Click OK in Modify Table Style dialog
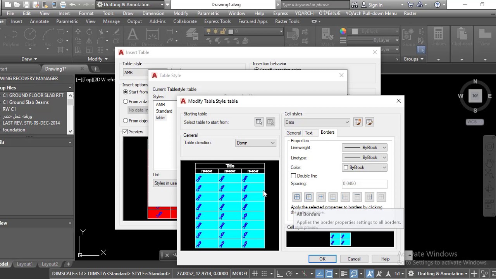The image size is (496, 279). click(322, 259)
